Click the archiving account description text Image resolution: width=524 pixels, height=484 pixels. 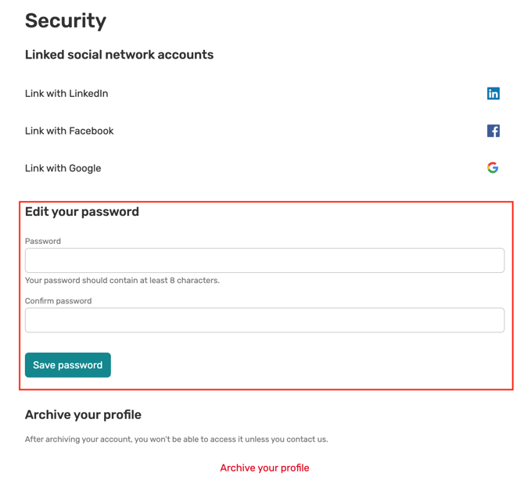point(177,439)
